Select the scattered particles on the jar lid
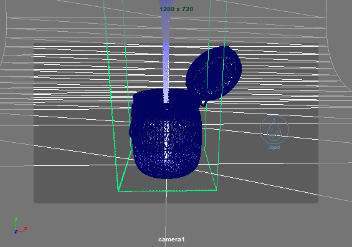This screenshot has width=352, height=247. pos(214,74)
